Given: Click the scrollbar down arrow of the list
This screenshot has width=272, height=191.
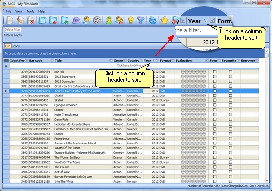Looking at the screenshot, I should 267,181.
